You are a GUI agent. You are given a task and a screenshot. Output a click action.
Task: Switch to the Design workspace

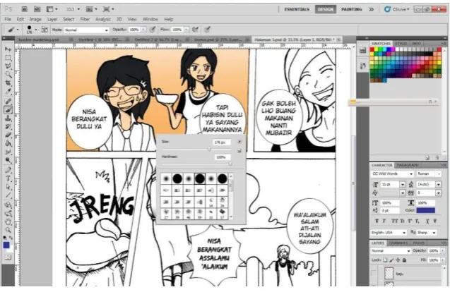[x=326, y=9]
